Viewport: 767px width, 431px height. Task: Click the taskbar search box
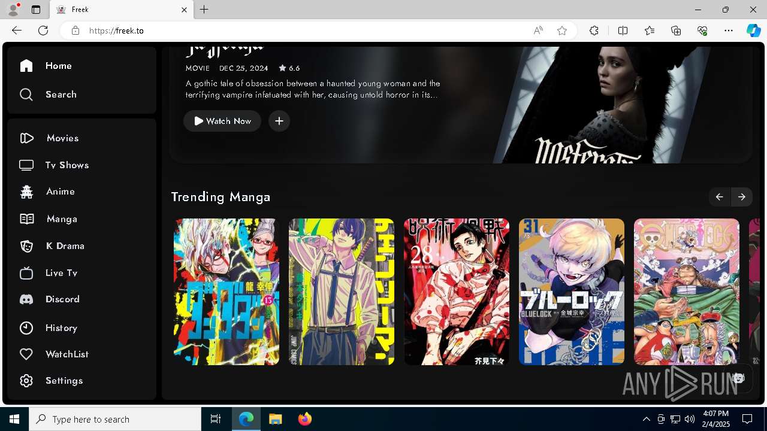click(x=115, y=419)
